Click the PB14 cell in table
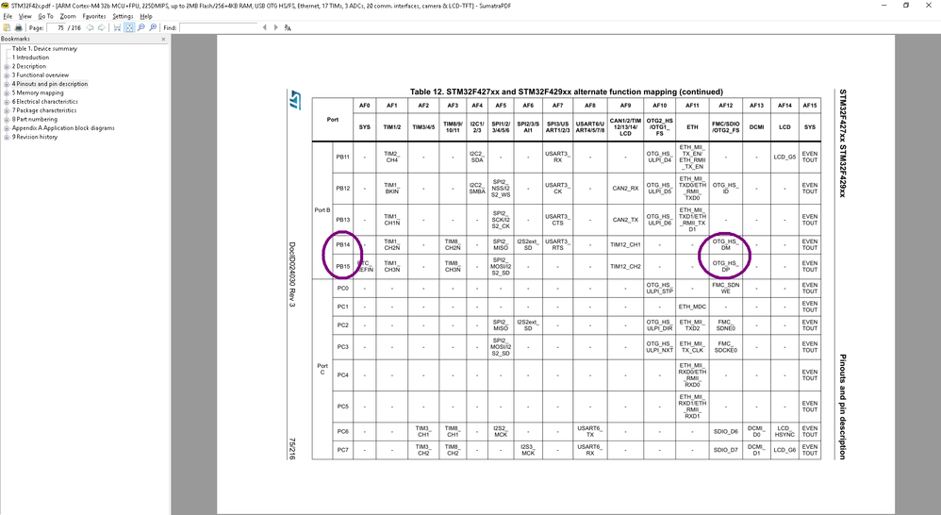The image size is (941, 515). click(x=342, y=245)
